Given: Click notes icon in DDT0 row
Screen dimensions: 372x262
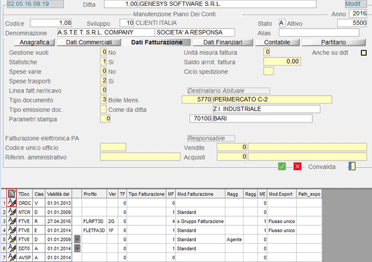Looking at the screenshot, I should [x=77, y=248].
